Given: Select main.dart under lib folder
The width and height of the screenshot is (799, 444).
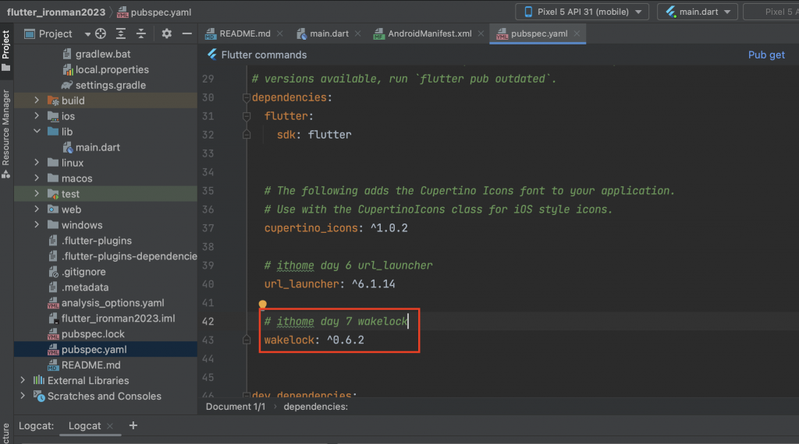Looking at the screenshot, I should 98,147.
